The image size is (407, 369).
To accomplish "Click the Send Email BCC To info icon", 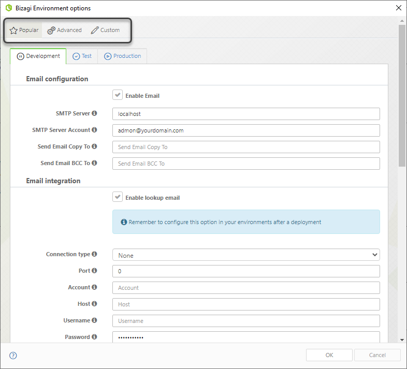I will click(x=94, y=163).
